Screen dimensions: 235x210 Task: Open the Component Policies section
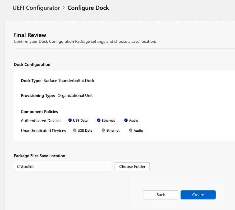point(39,112)
